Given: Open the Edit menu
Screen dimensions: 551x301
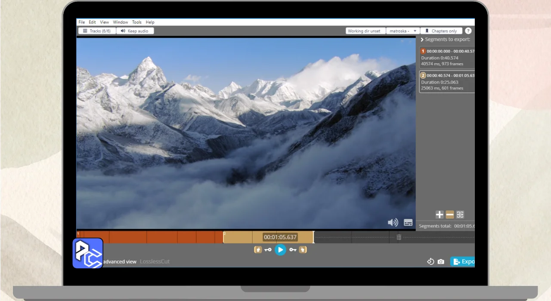Looking at the screenshot, I should click(x=92, y=22).
